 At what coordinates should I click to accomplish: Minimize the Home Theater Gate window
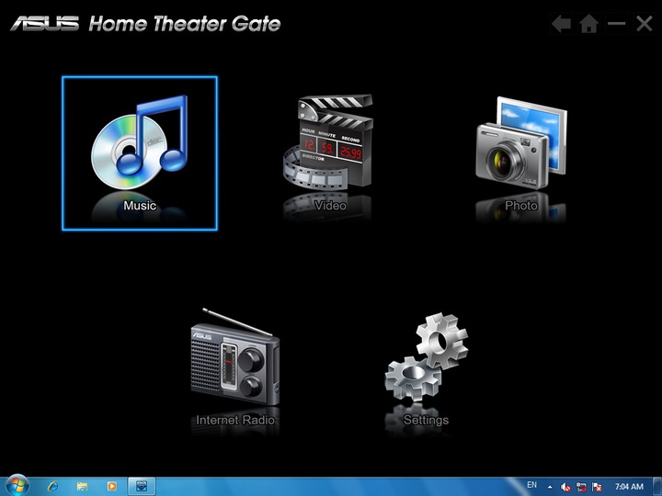pyautogui.click(x=616, y=24)
